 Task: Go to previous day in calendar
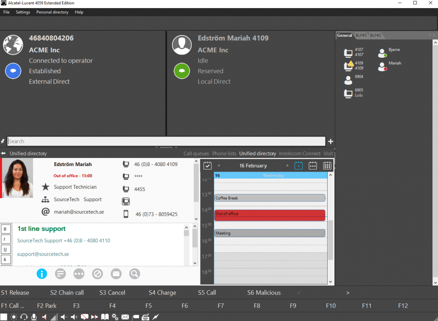(219, 166)
